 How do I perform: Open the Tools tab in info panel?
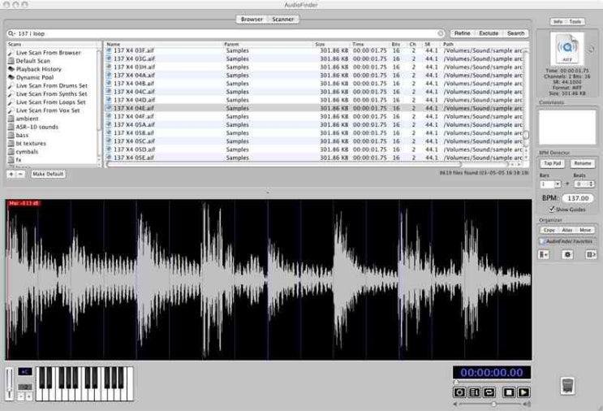point(575,21)
